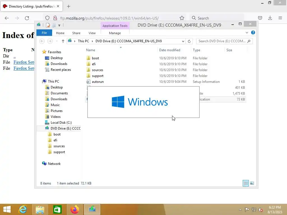The width and height of the screenshot is (287, 215).
Task: Click Firefox back navigation arrow
Action: pos(7,18)
